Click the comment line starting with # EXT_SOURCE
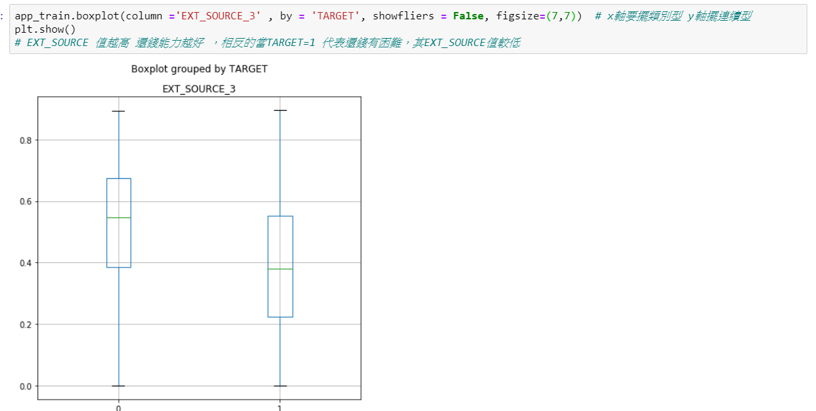Screen dimensions: 816x411 pyautogui.click(x=267, y=42)
